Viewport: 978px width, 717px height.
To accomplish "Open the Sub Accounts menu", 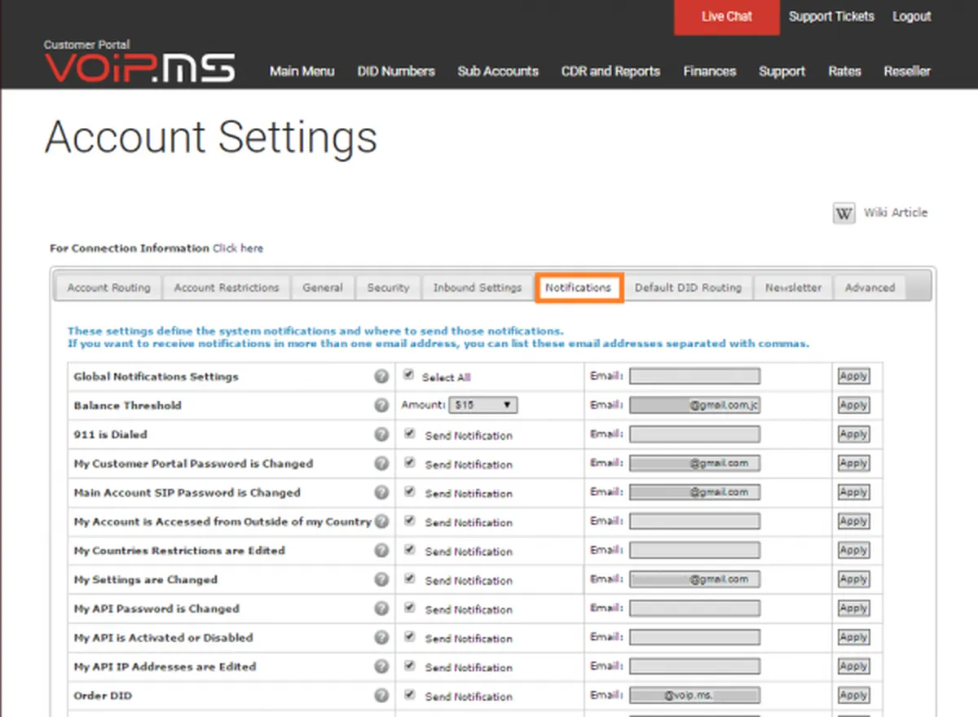I will (498, 71).
